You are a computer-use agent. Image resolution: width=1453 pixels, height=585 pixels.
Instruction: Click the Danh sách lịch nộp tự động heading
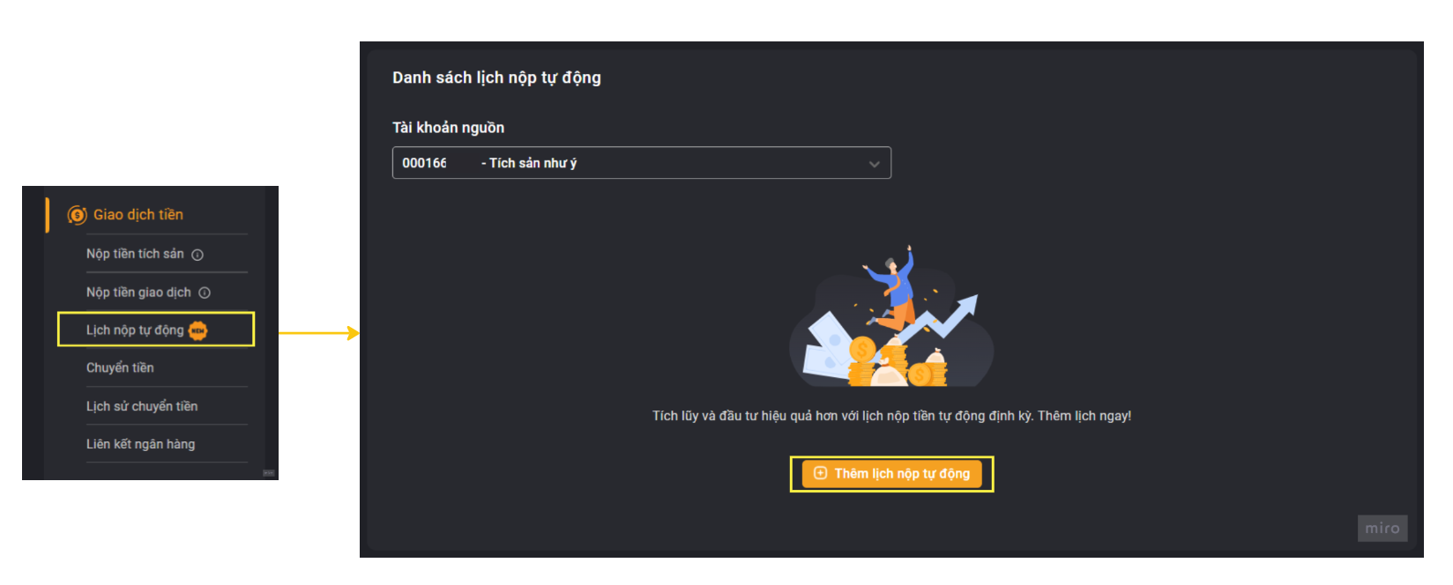[496, 78]
